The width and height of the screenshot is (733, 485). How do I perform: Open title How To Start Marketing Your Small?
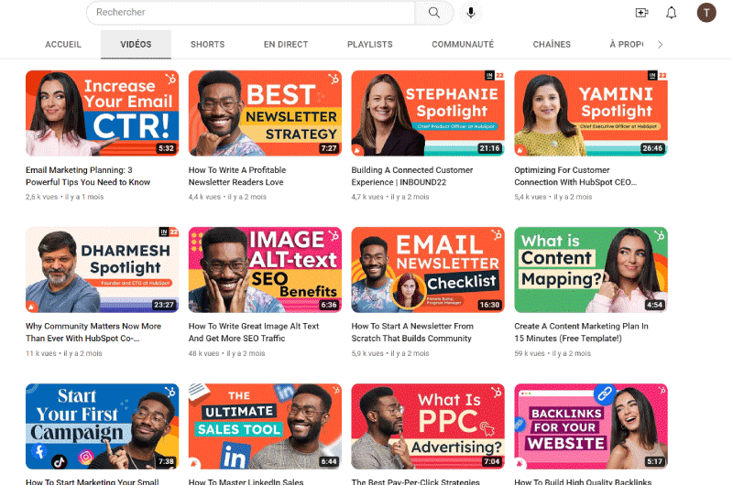[x=93, y=481]
